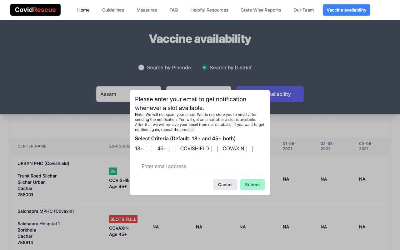Click the Vaccine availability nav button

(347, 10)
